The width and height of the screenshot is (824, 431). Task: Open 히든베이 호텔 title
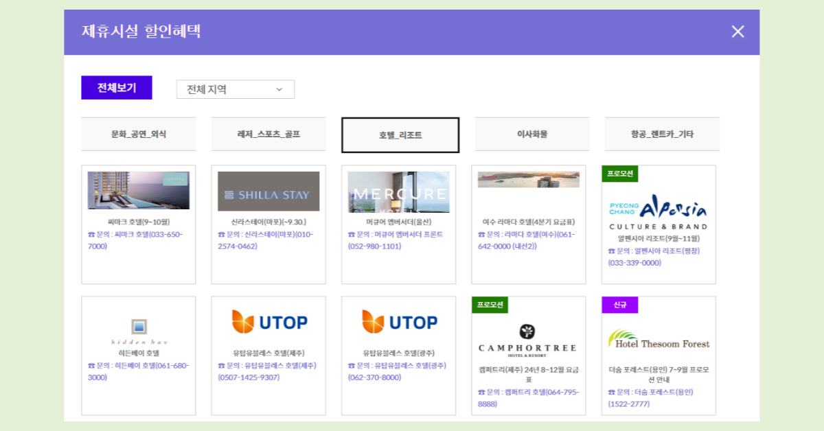tap(139, 353)
